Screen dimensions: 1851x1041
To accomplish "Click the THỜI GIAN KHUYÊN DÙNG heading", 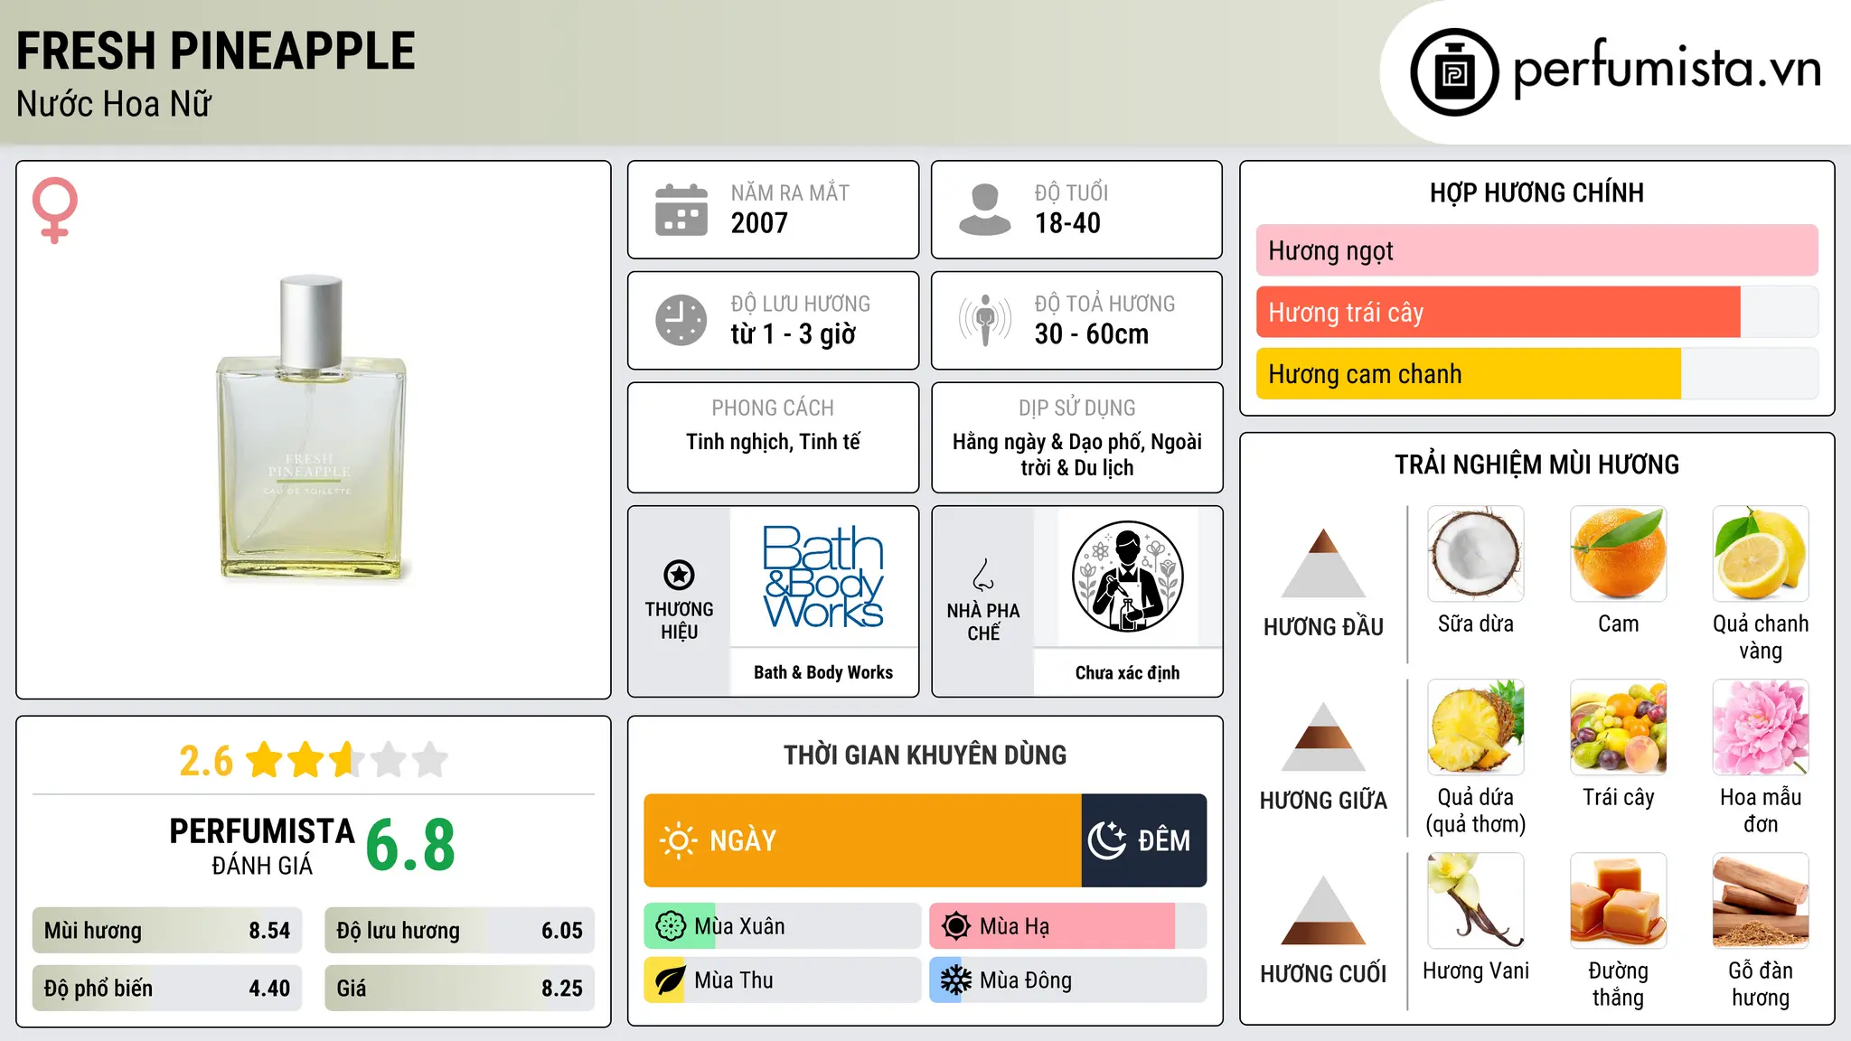I will point(925,755).
